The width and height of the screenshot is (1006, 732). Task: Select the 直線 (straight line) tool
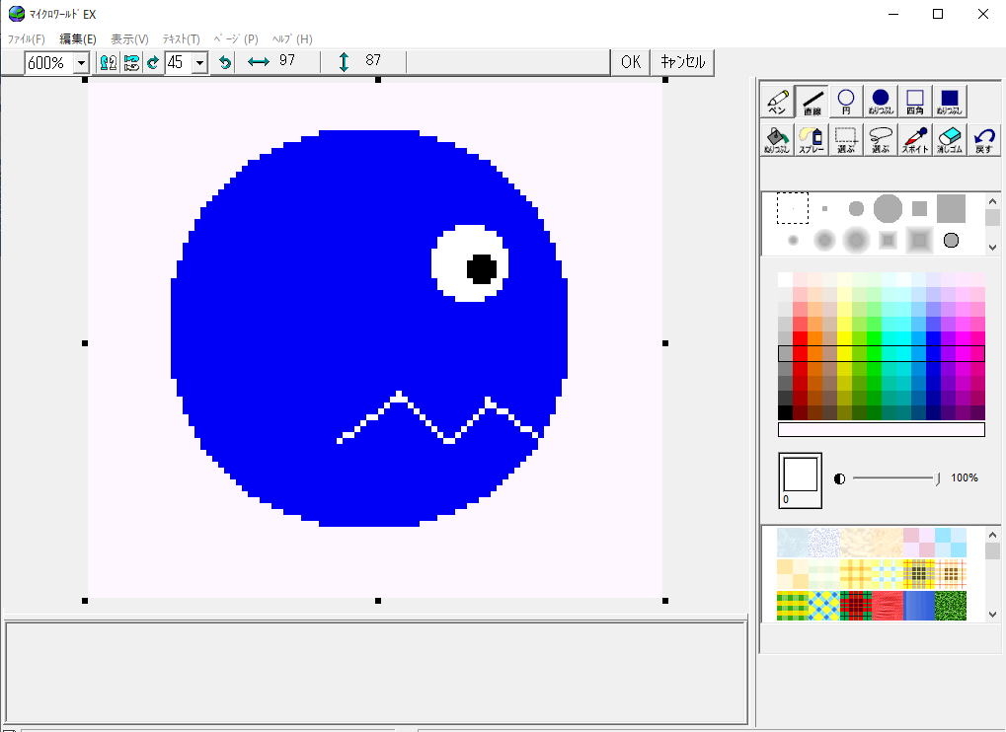click(x=812, y=102)
